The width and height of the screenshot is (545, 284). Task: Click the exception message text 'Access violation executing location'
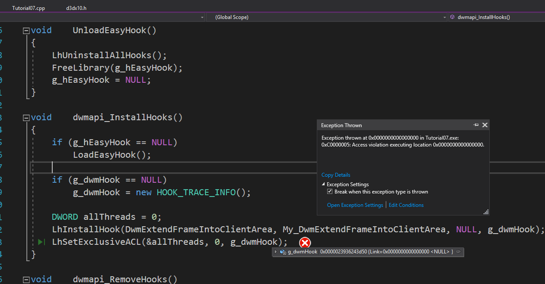392,145
